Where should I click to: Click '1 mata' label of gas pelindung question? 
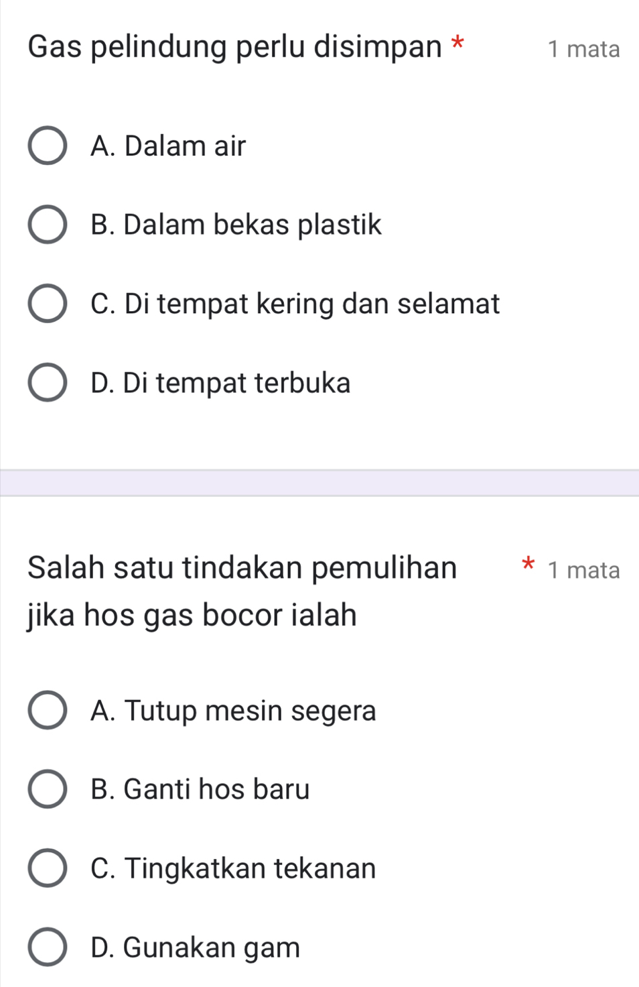(x=583, y=49)
